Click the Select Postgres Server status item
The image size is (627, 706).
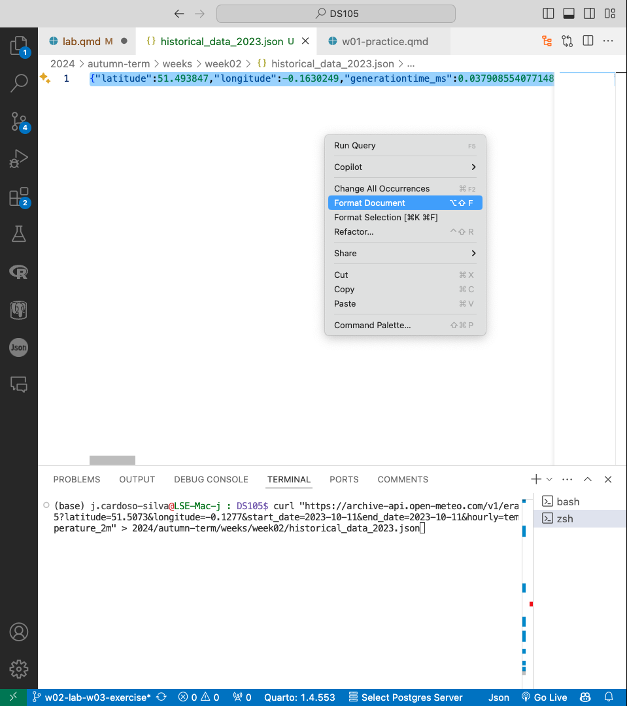(x=406, y=698)
